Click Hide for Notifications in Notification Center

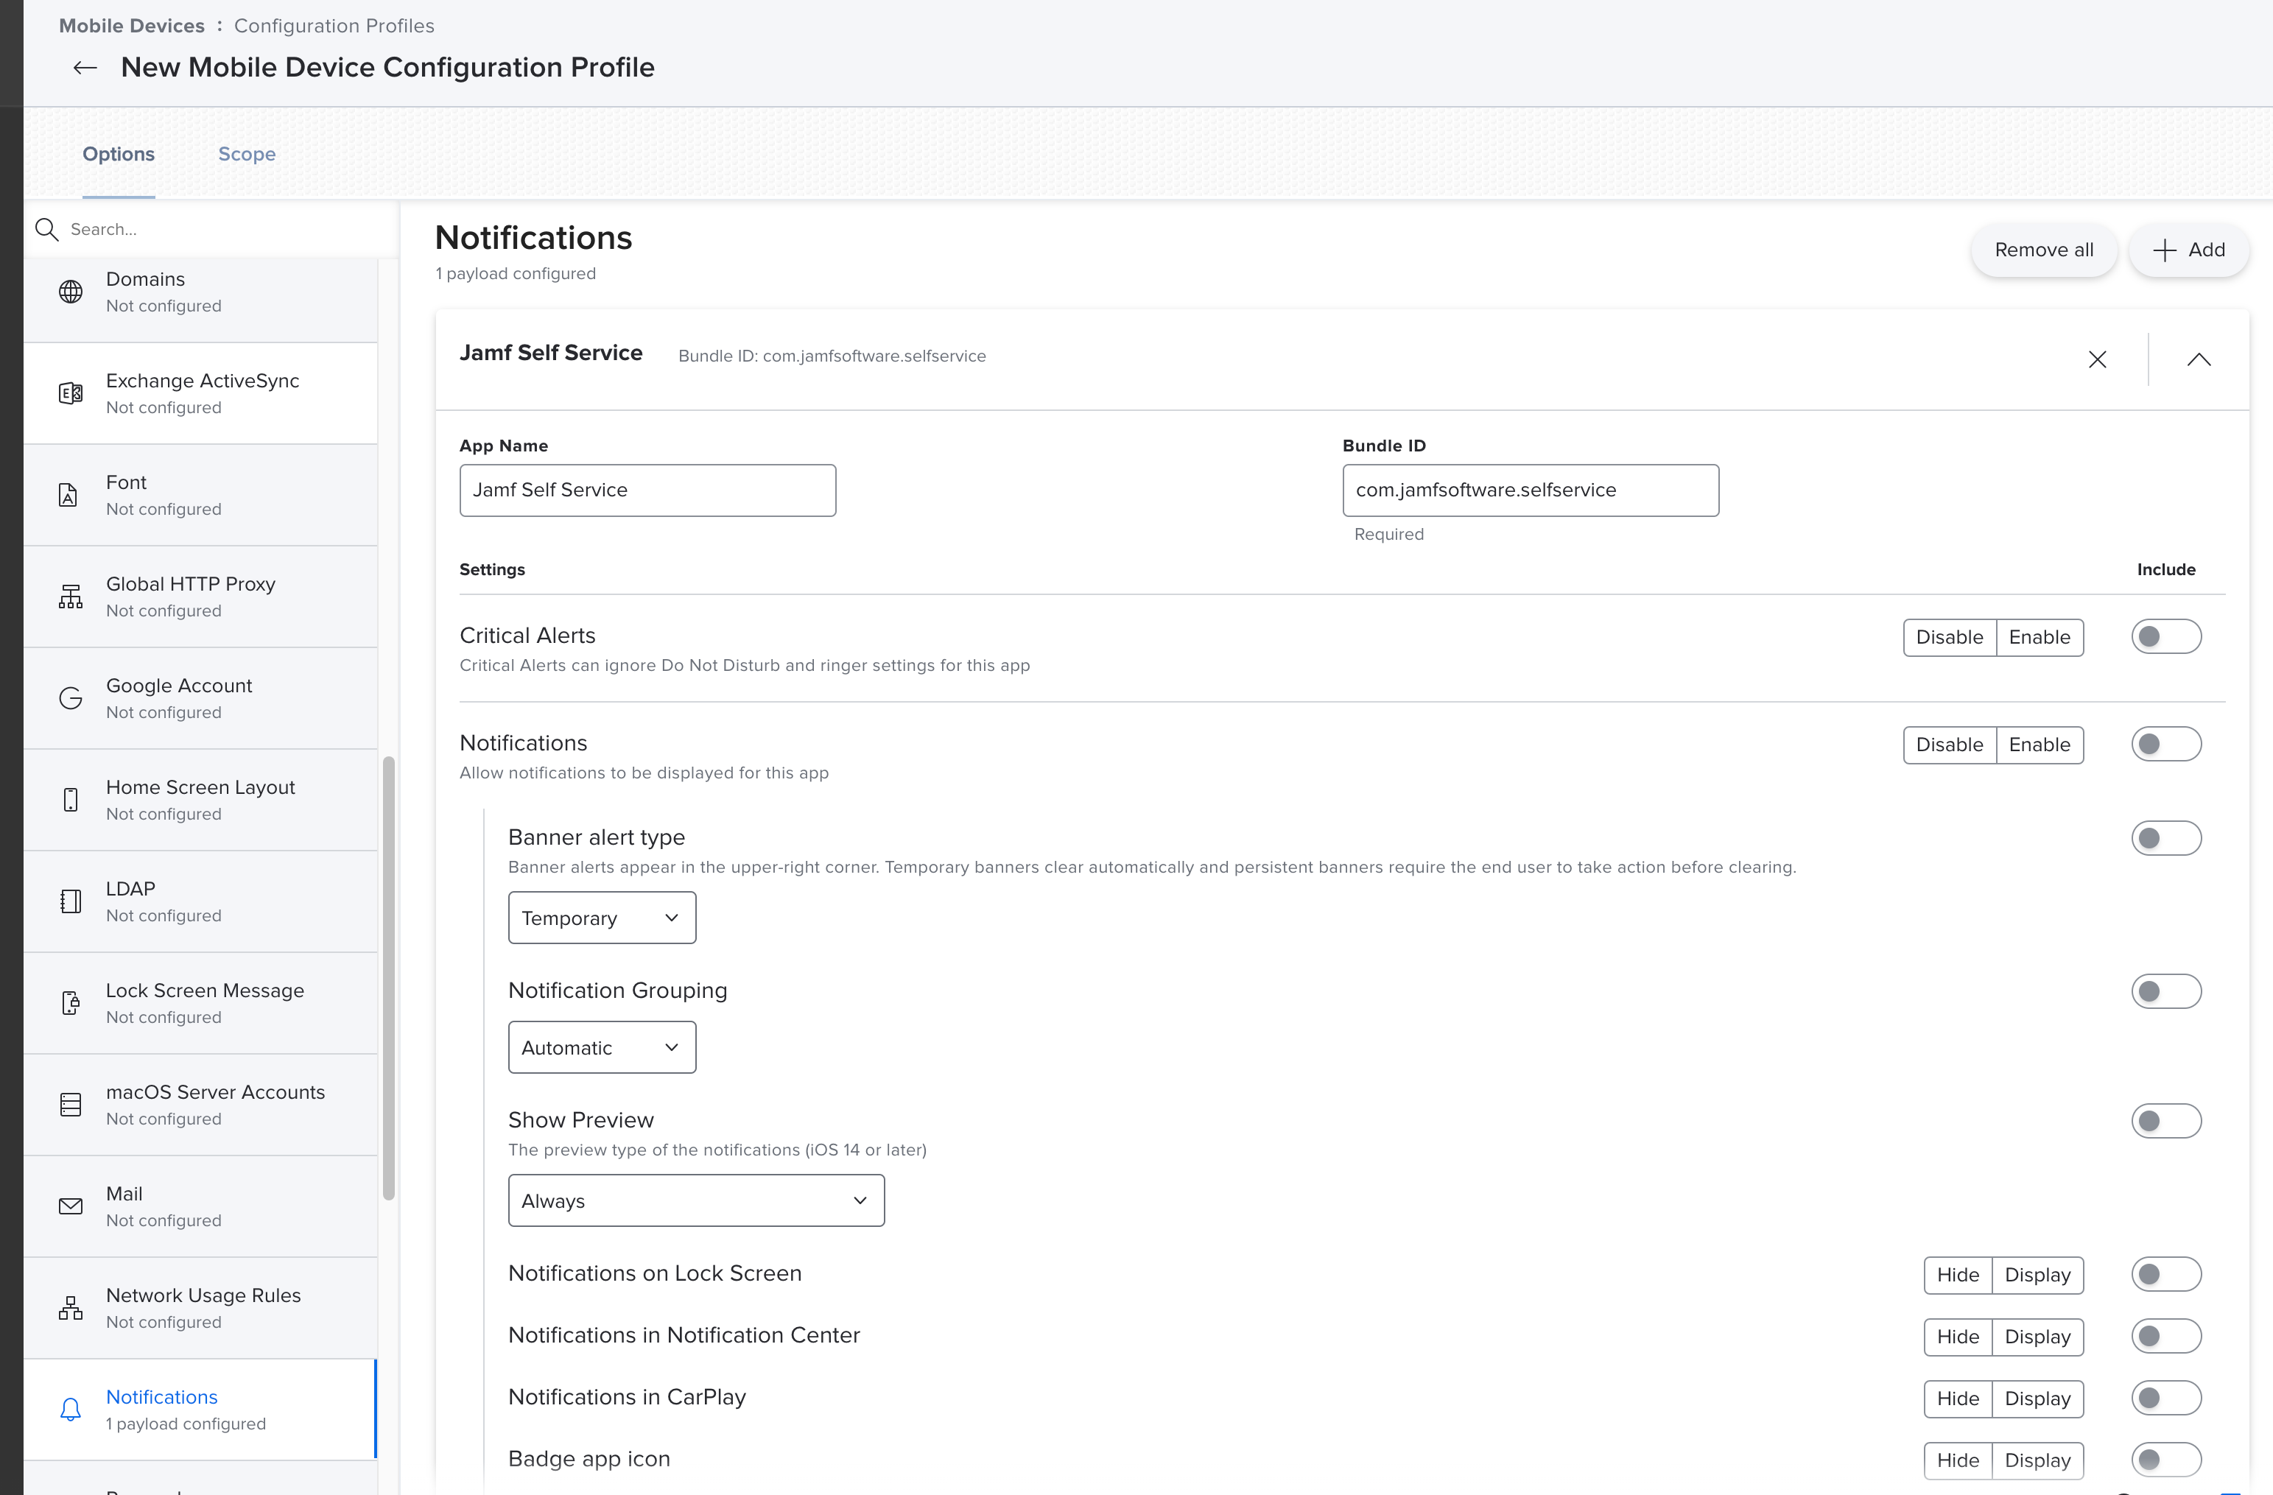tap(1958, 1337)
